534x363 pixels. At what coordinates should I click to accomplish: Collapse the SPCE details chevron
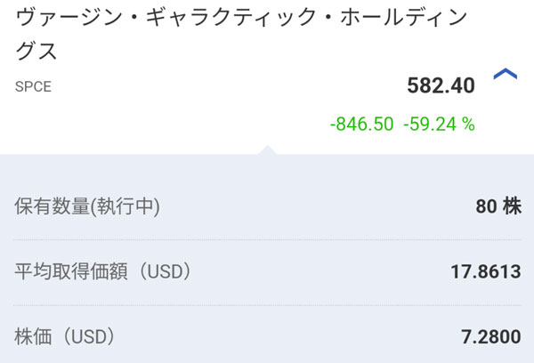(505, 75)
